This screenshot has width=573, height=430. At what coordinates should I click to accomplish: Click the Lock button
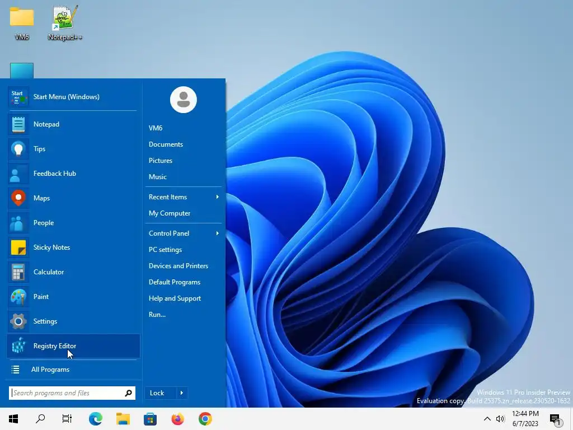(x=161, y=393)
